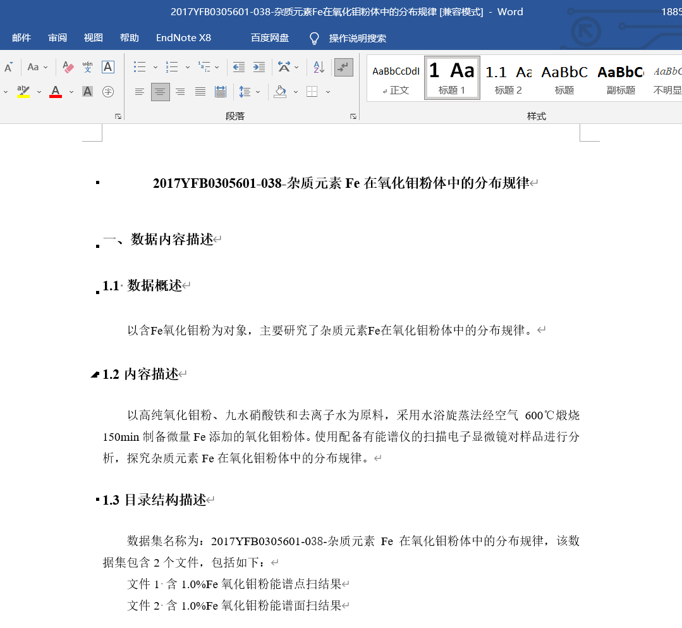Click the 操作说明搜索 search box
This screenshot has height=628, width=682.
[x=358, y=39]
